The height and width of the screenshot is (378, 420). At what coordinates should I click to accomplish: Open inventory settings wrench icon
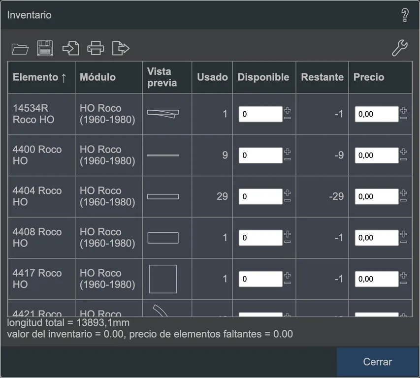point(400,48)
